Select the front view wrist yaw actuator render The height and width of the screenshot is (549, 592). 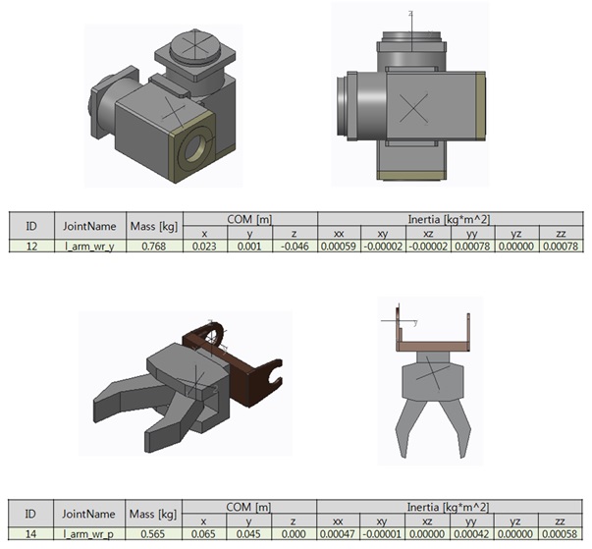(x=410, y=94)
